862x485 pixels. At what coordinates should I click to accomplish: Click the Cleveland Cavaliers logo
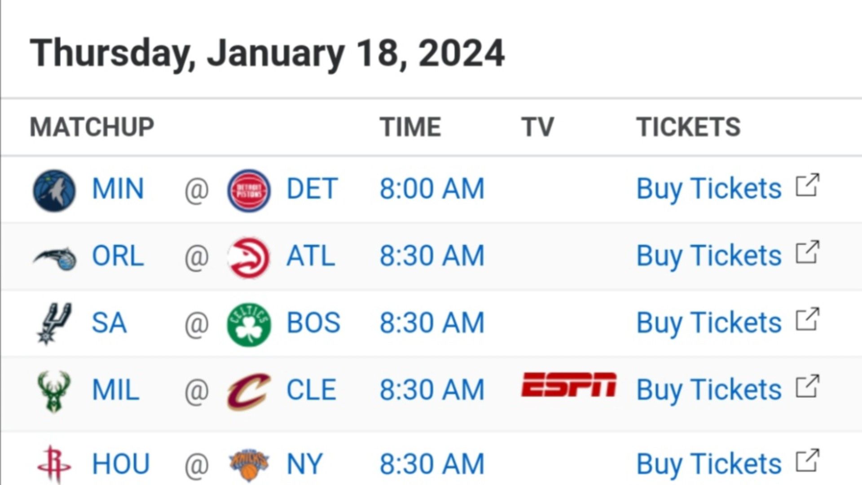(x=249, y=391)
